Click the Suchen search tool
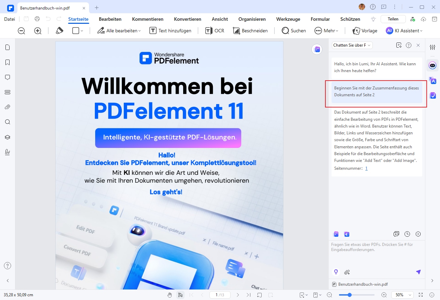 tap(294, 31)
